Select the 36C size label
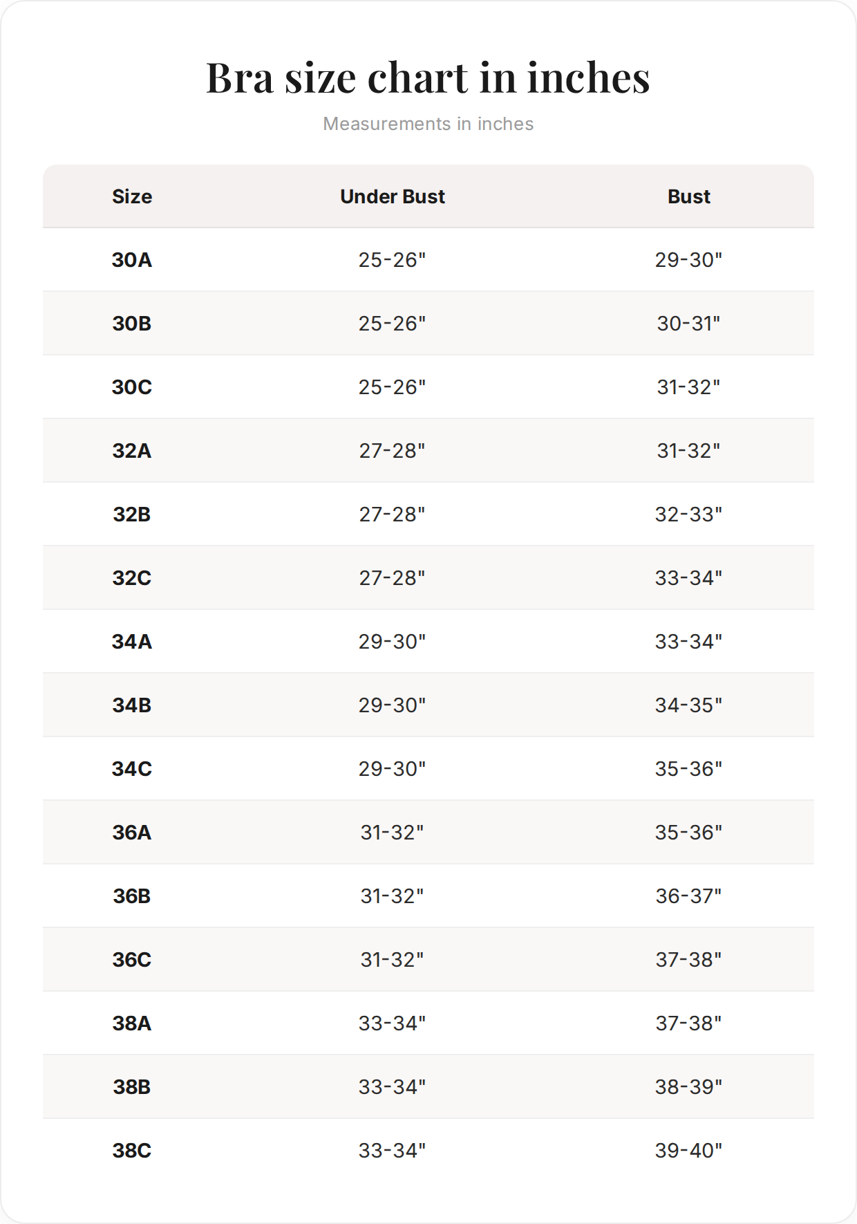 tap(132, 960)
